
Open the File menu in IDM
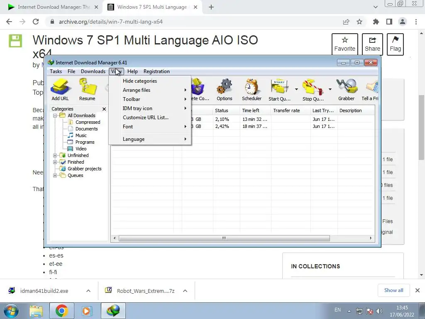point(71,71)
